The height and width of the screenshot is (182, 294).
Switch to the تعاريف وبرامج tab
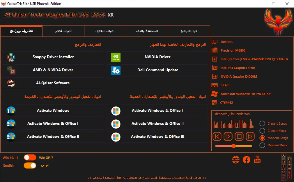click(21, 31)
